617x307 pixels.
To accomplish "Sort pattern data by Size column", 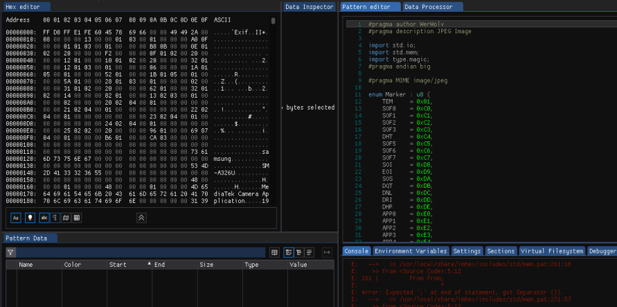I will coord(220,265).
